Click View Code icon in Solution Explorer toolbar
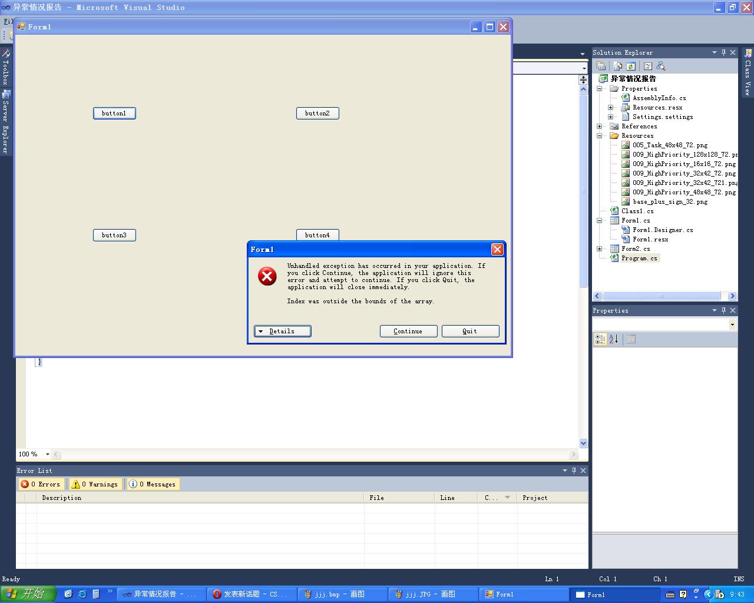This screenshot has height=603, width=754. click(648, 66)
